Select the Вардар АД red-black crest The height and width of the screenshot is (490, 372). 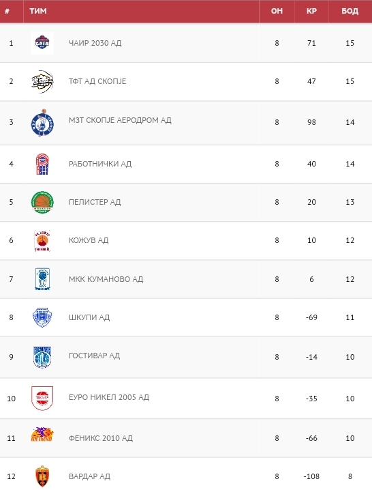(x=42, y=476)
